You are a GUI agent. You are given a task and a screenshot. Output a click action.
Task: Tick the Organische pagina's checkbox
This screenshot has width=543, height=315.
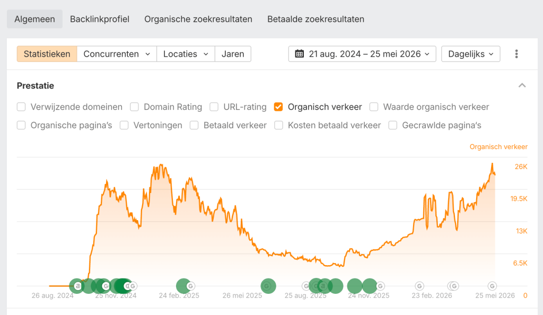(21, 125)
